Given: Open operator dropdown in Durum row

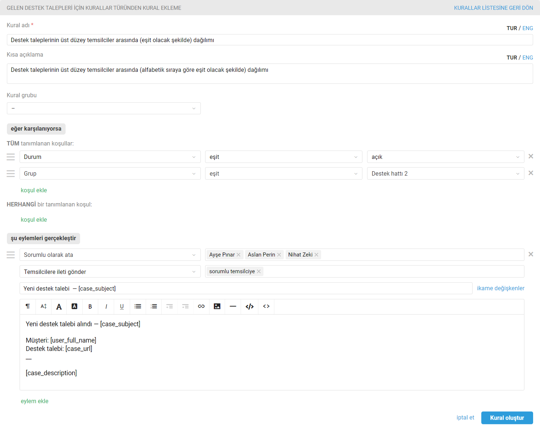Looking at the screenshot, I should point(284,157).
